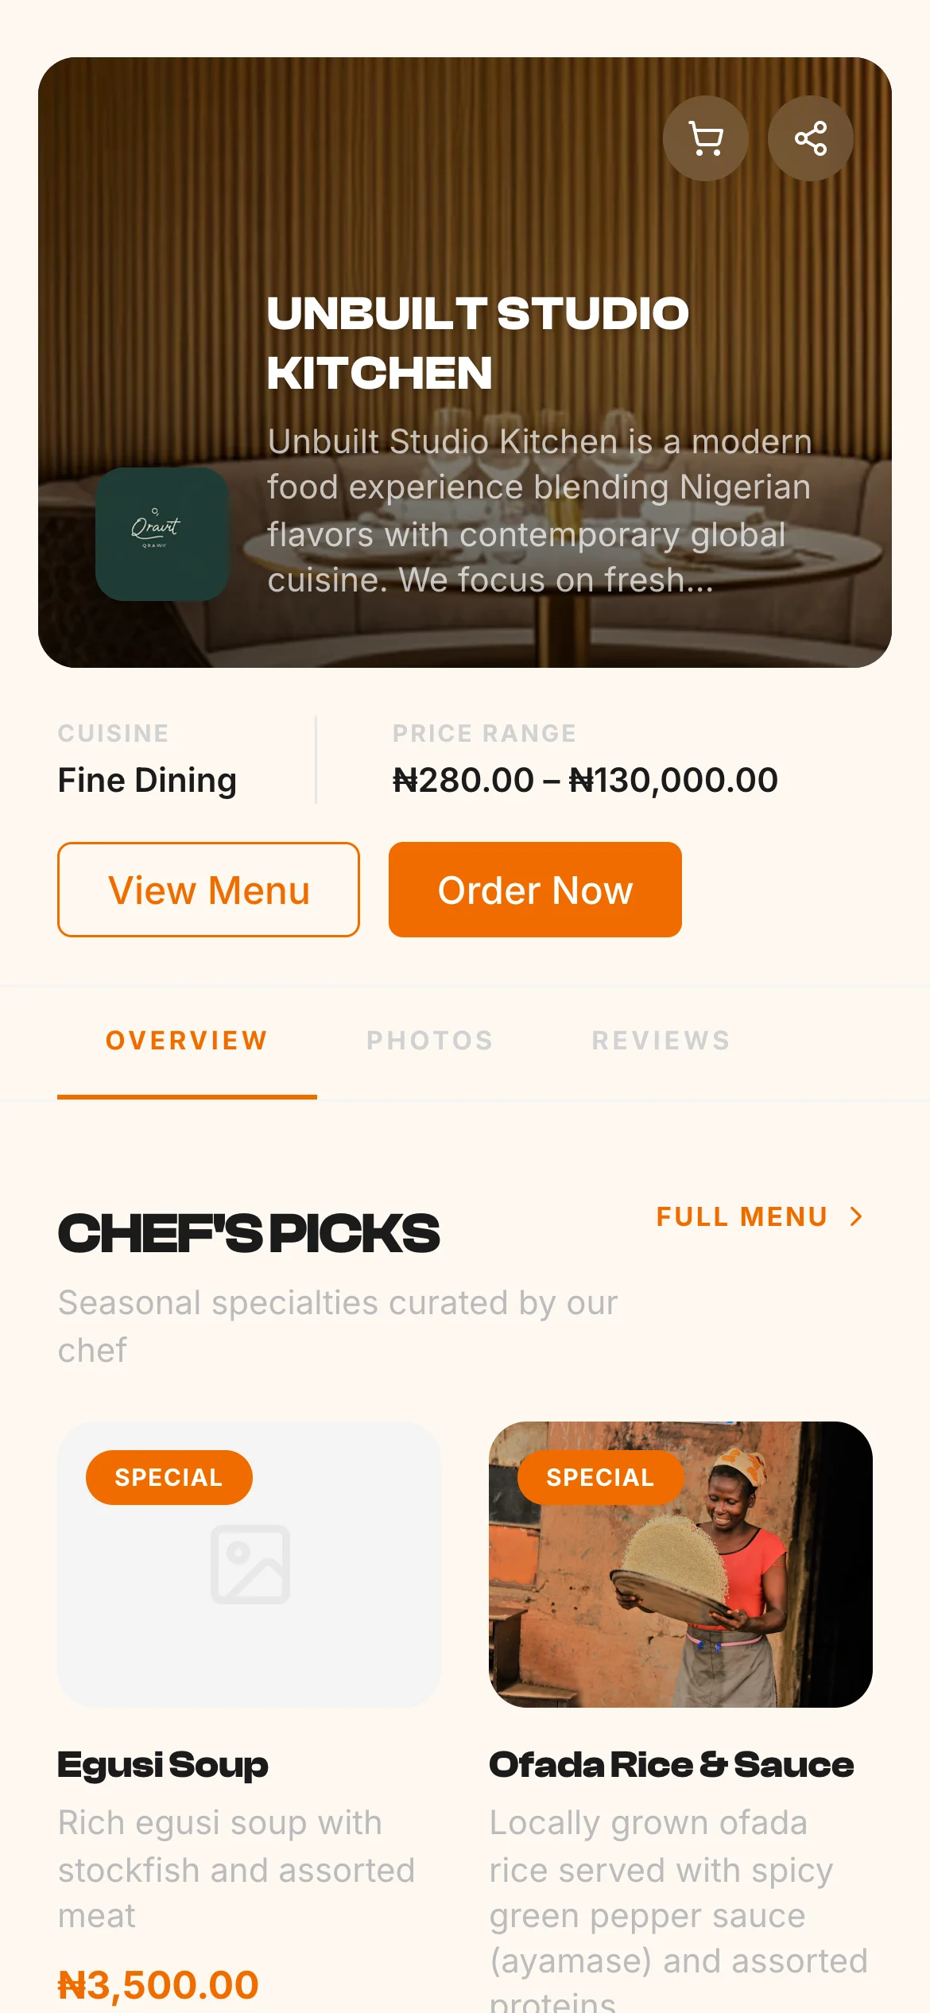Viewport: 930px width, 2013px height.
Task: Tap Egusi Soup placeholder image icon
Action: (x=250, y=1564)
